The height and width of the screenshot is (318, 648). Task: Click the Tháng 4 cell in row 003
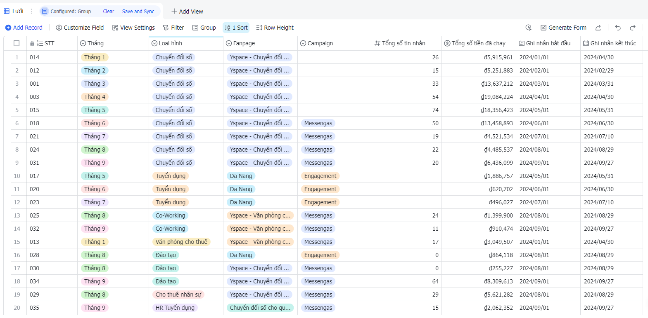[x=113, y=97]
